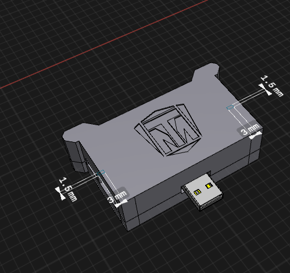Select the protruding USB connector plug
The image size is (290, 273).
202,191
